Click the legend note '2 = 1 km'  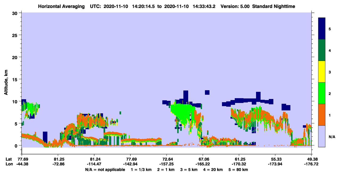(166, 170)
